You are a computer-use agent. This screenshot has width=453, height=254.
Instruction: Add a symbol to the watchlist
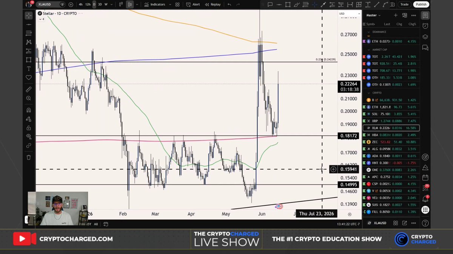click(396, 15)
